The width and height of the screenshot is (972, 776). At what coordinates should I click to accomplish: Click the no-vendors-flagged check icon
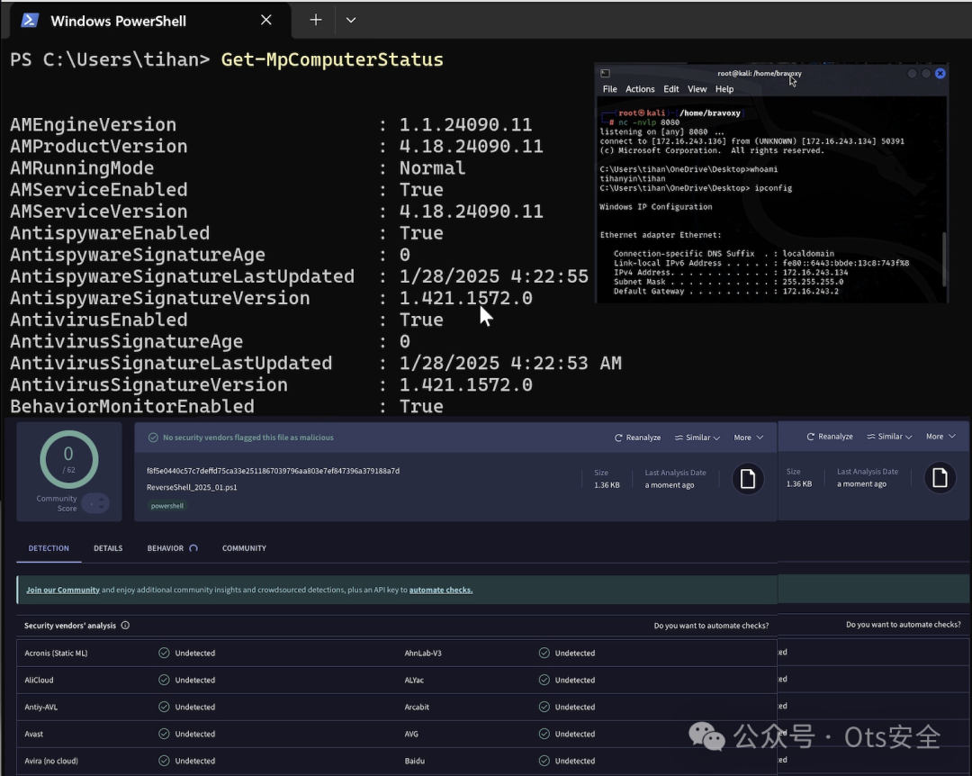pos(153,438)
